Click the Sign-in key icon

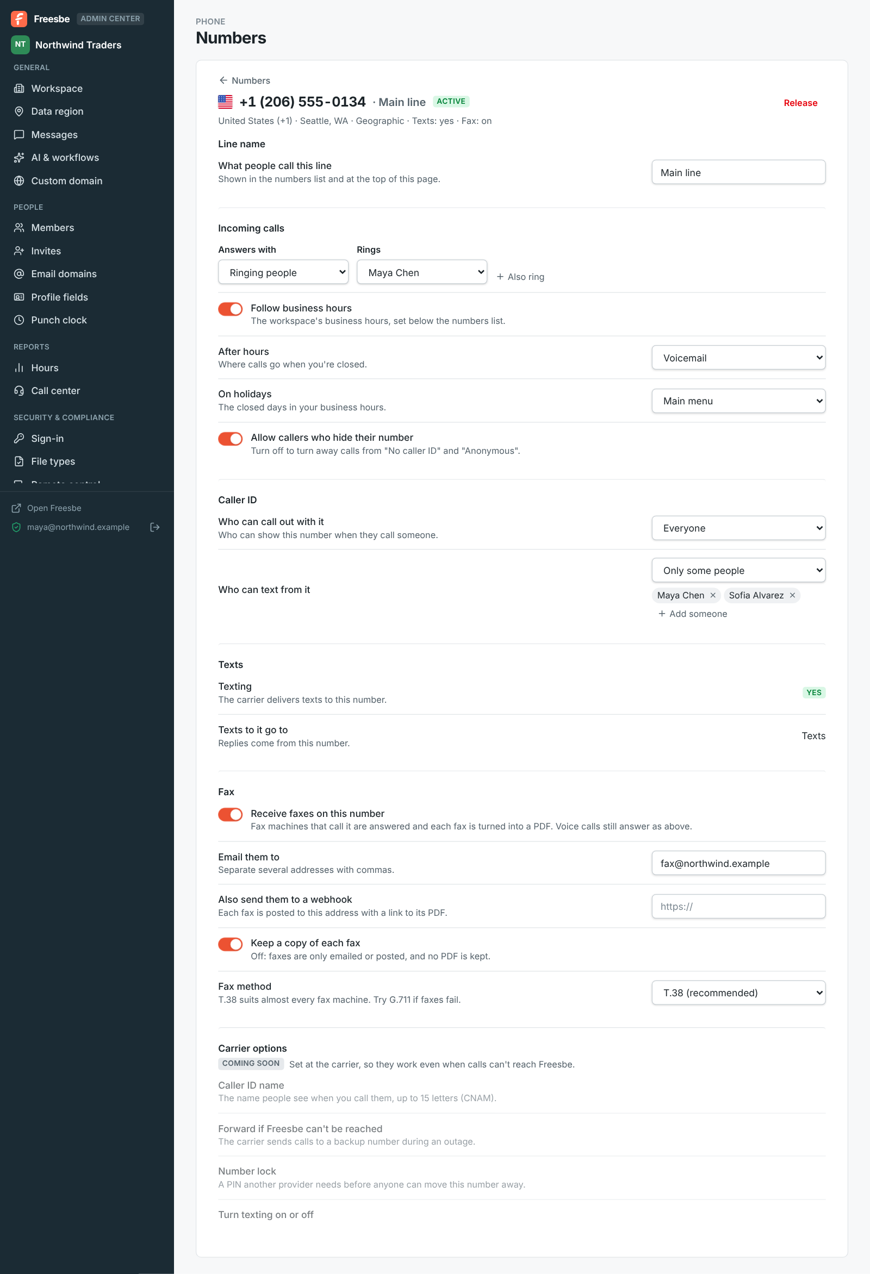19,439
